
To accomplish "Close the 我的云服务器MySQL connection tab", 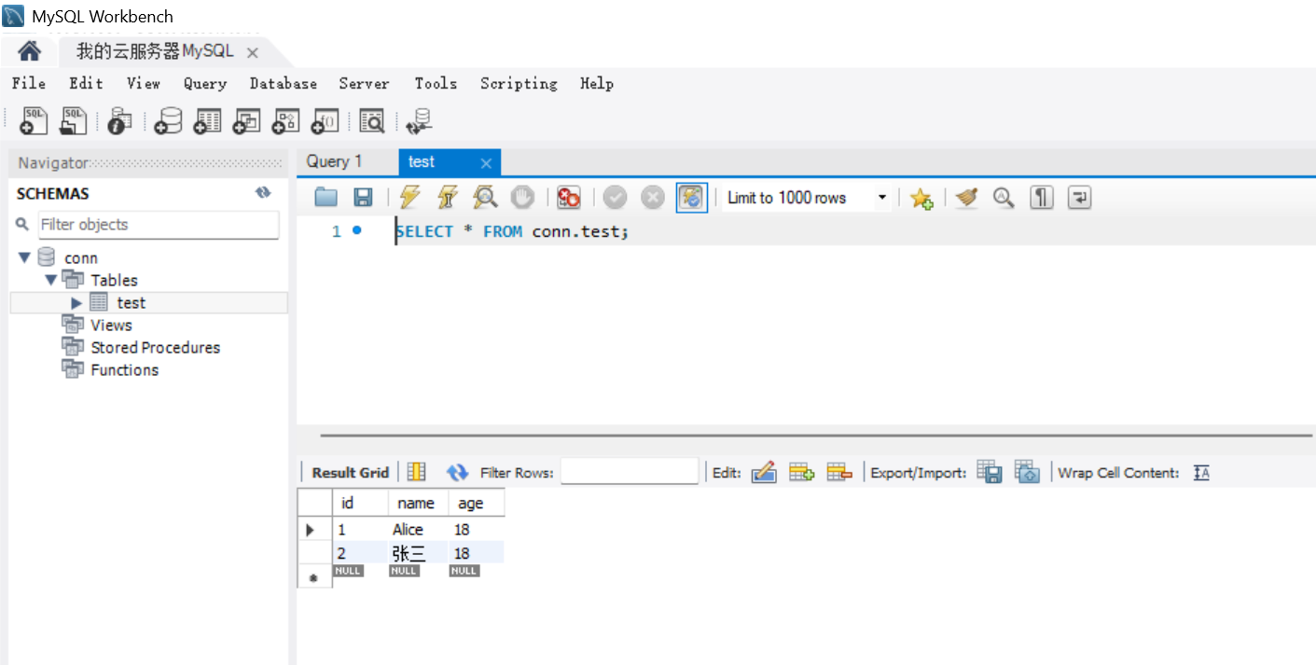I will 252,53.
